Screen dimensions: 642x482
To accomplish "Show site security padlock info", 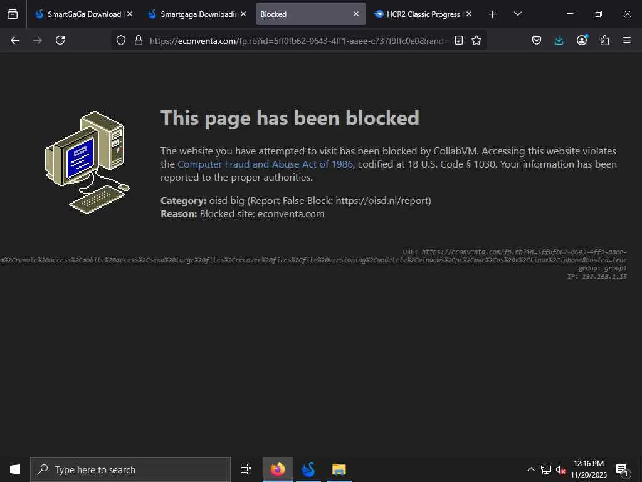I will (x=139, y=40).
